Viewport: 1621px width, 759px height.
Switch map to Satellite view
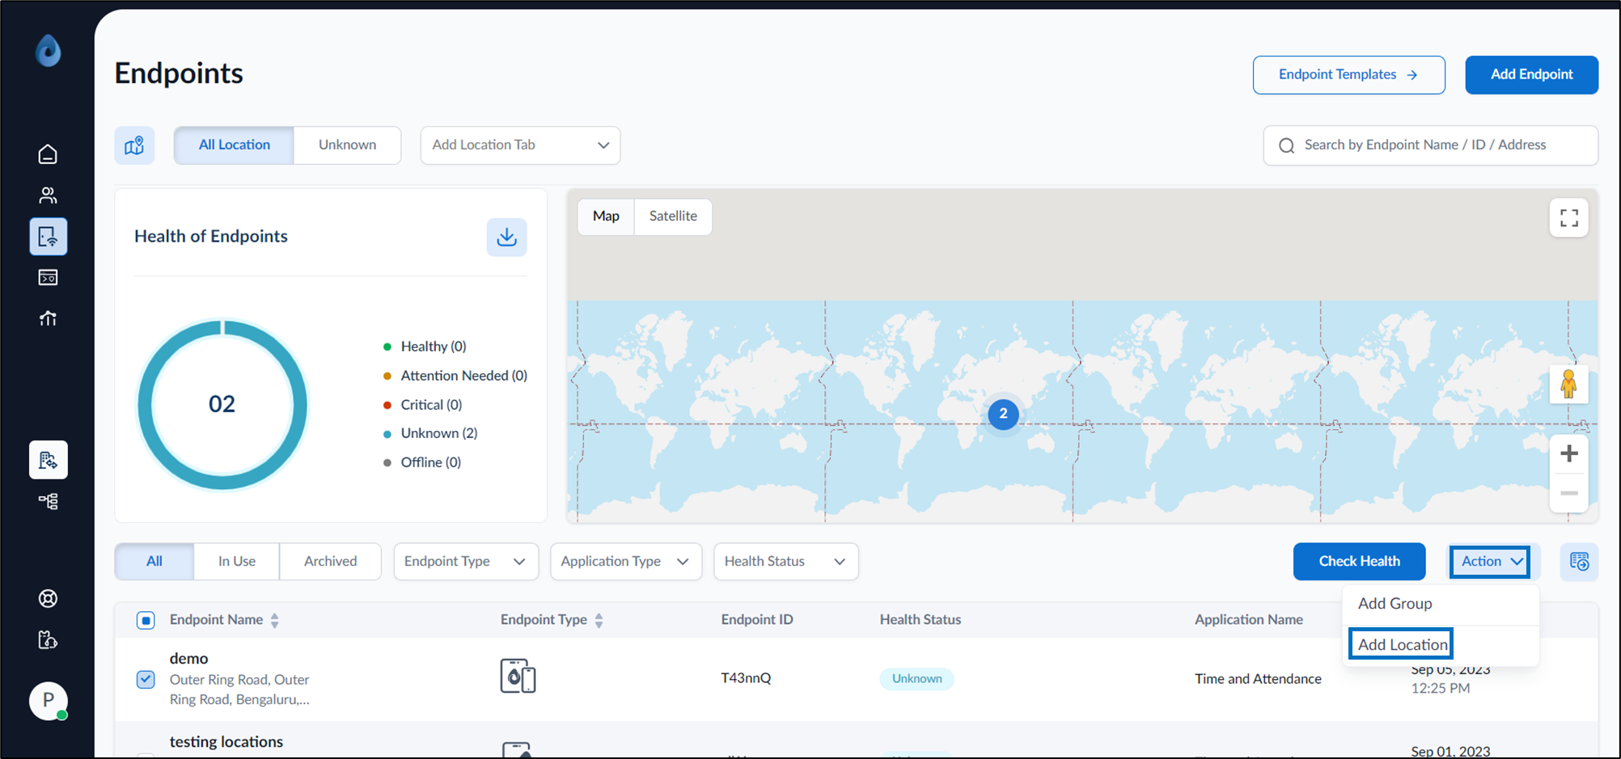[x=673, y=217]
